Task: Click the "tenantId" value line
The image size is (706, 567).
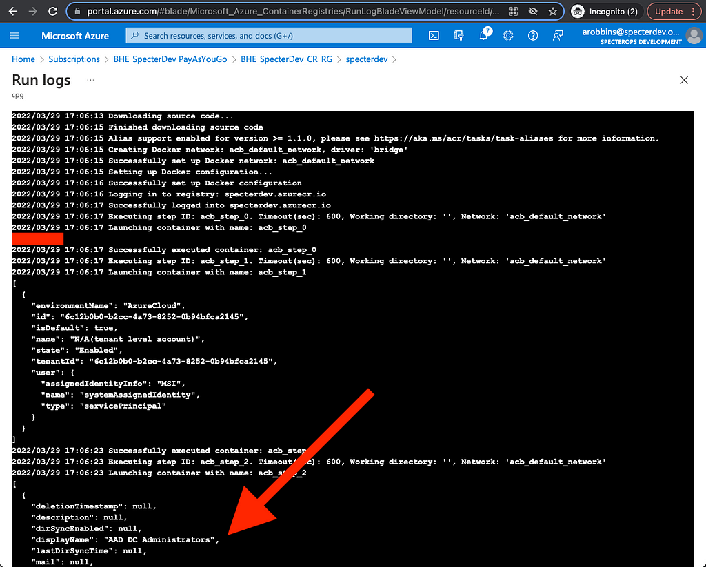Action: coord(154,361)
